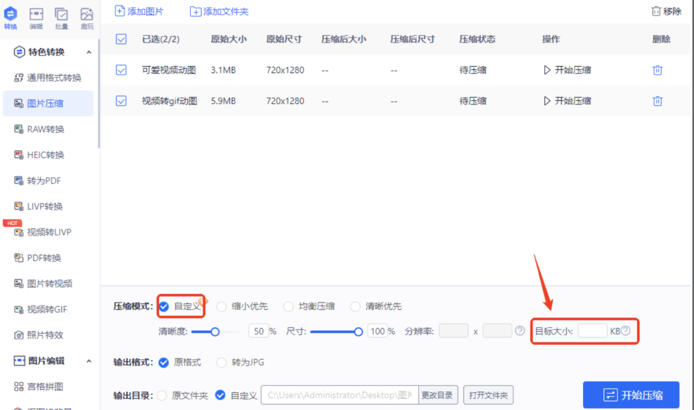Click the 更改目录 button

tap(437, 395)
